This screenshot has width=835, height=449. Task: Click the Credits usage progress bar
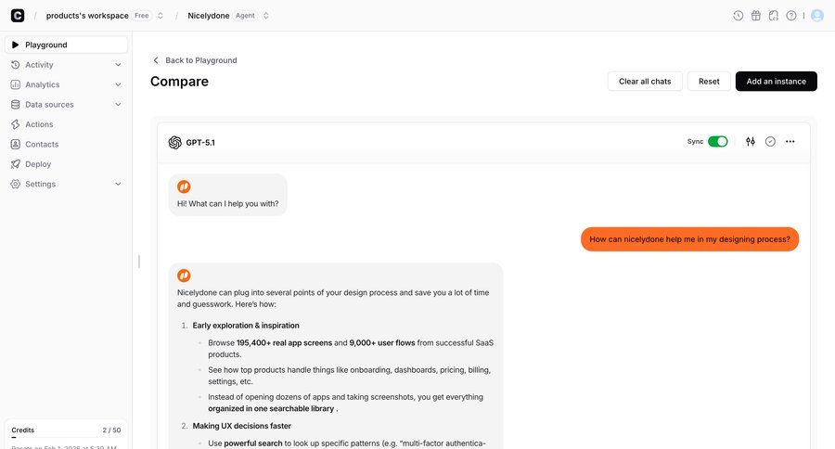click(x=66, y=437)
